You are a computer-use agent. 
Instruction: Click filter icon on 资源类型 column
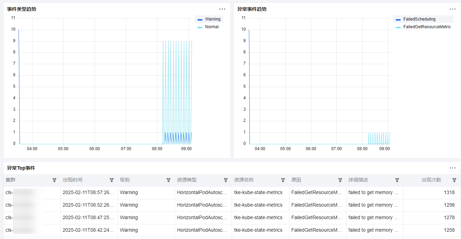pyautogui.click(x=226, y=180)
